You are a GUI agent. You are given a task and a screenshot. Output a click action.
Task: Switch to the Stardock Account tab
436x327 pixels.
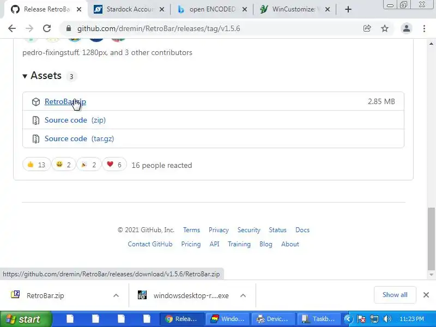pyautogui.click(x=128, y=9)
